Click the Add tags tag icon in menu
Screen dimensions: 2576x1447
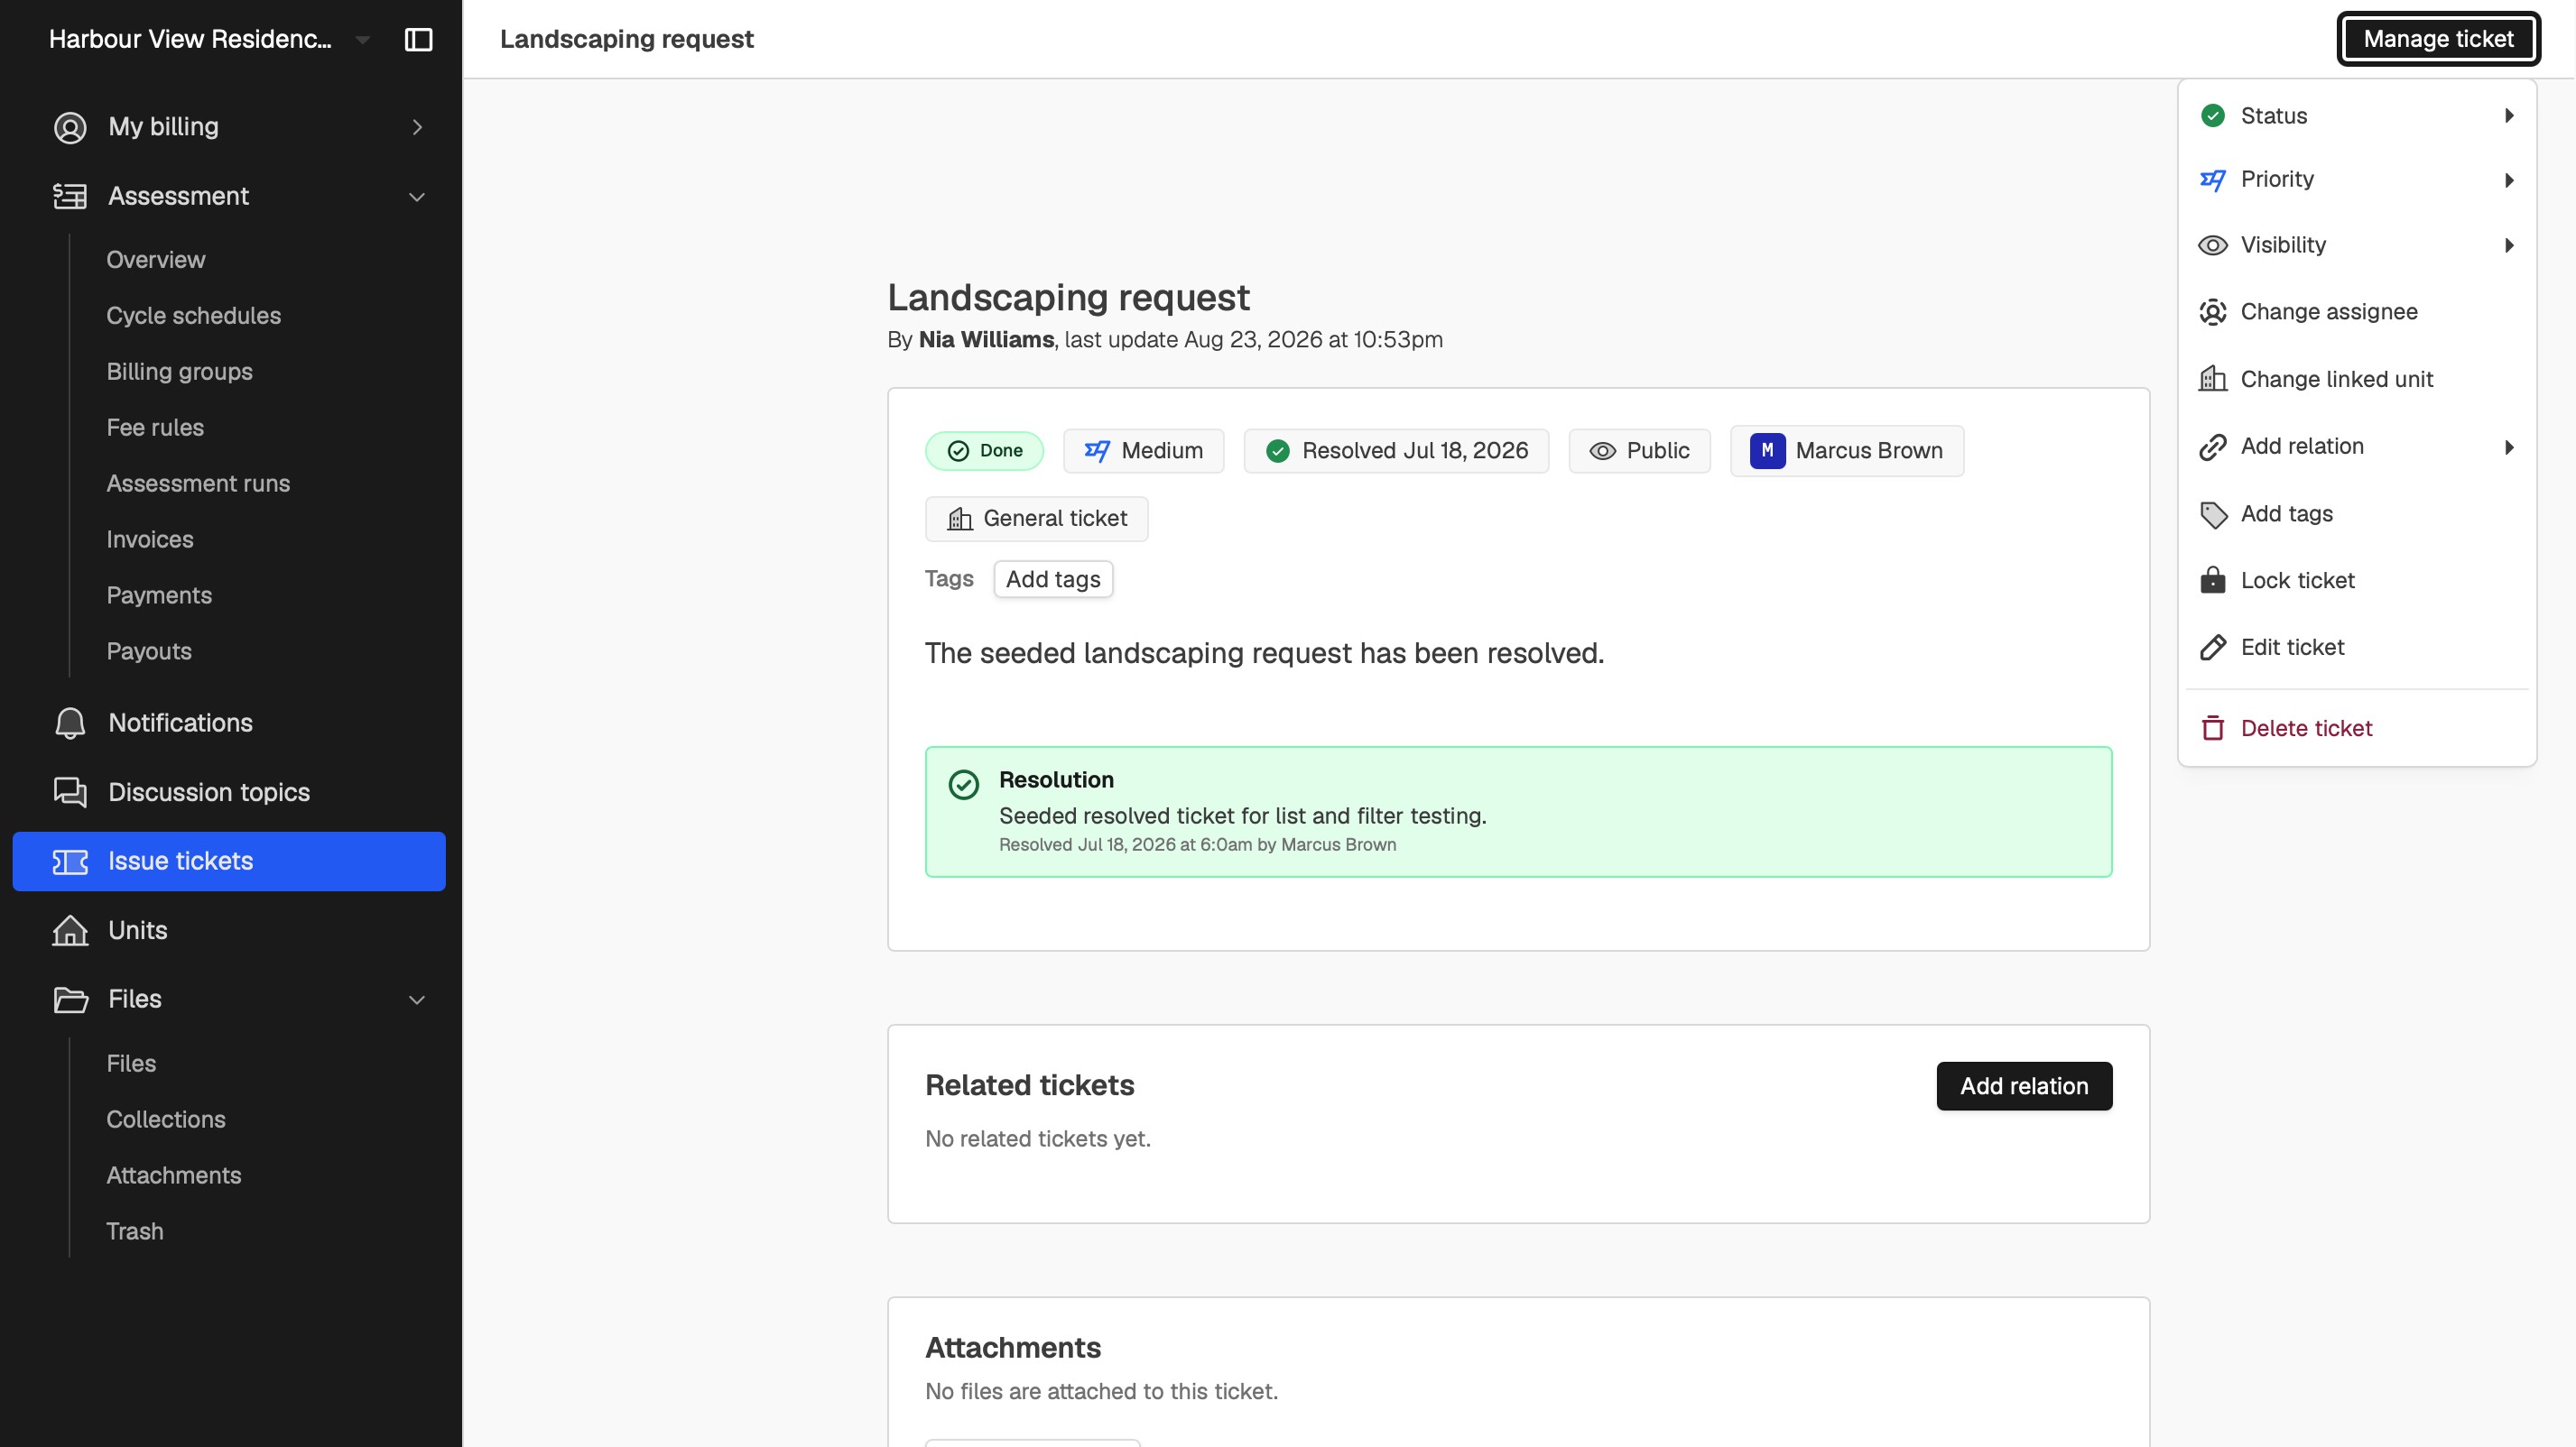click(x=2212, y=513)
